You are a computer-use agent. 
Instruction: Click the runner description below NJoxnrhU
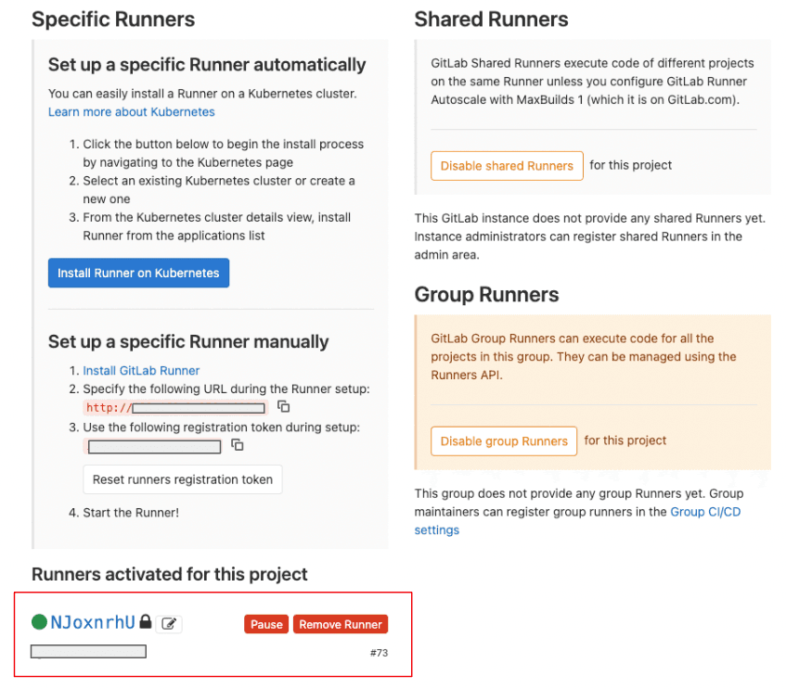pyautogui.click(x=89, y=652)
